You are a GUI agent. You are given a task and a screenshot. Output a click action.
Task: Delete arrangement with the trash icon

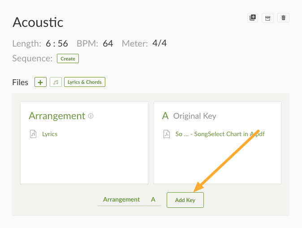click(283, 17)
